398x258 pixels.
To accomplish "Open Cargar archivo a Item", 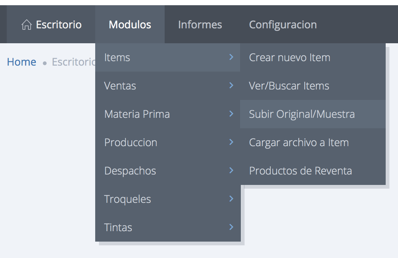I will pos(299,142).
